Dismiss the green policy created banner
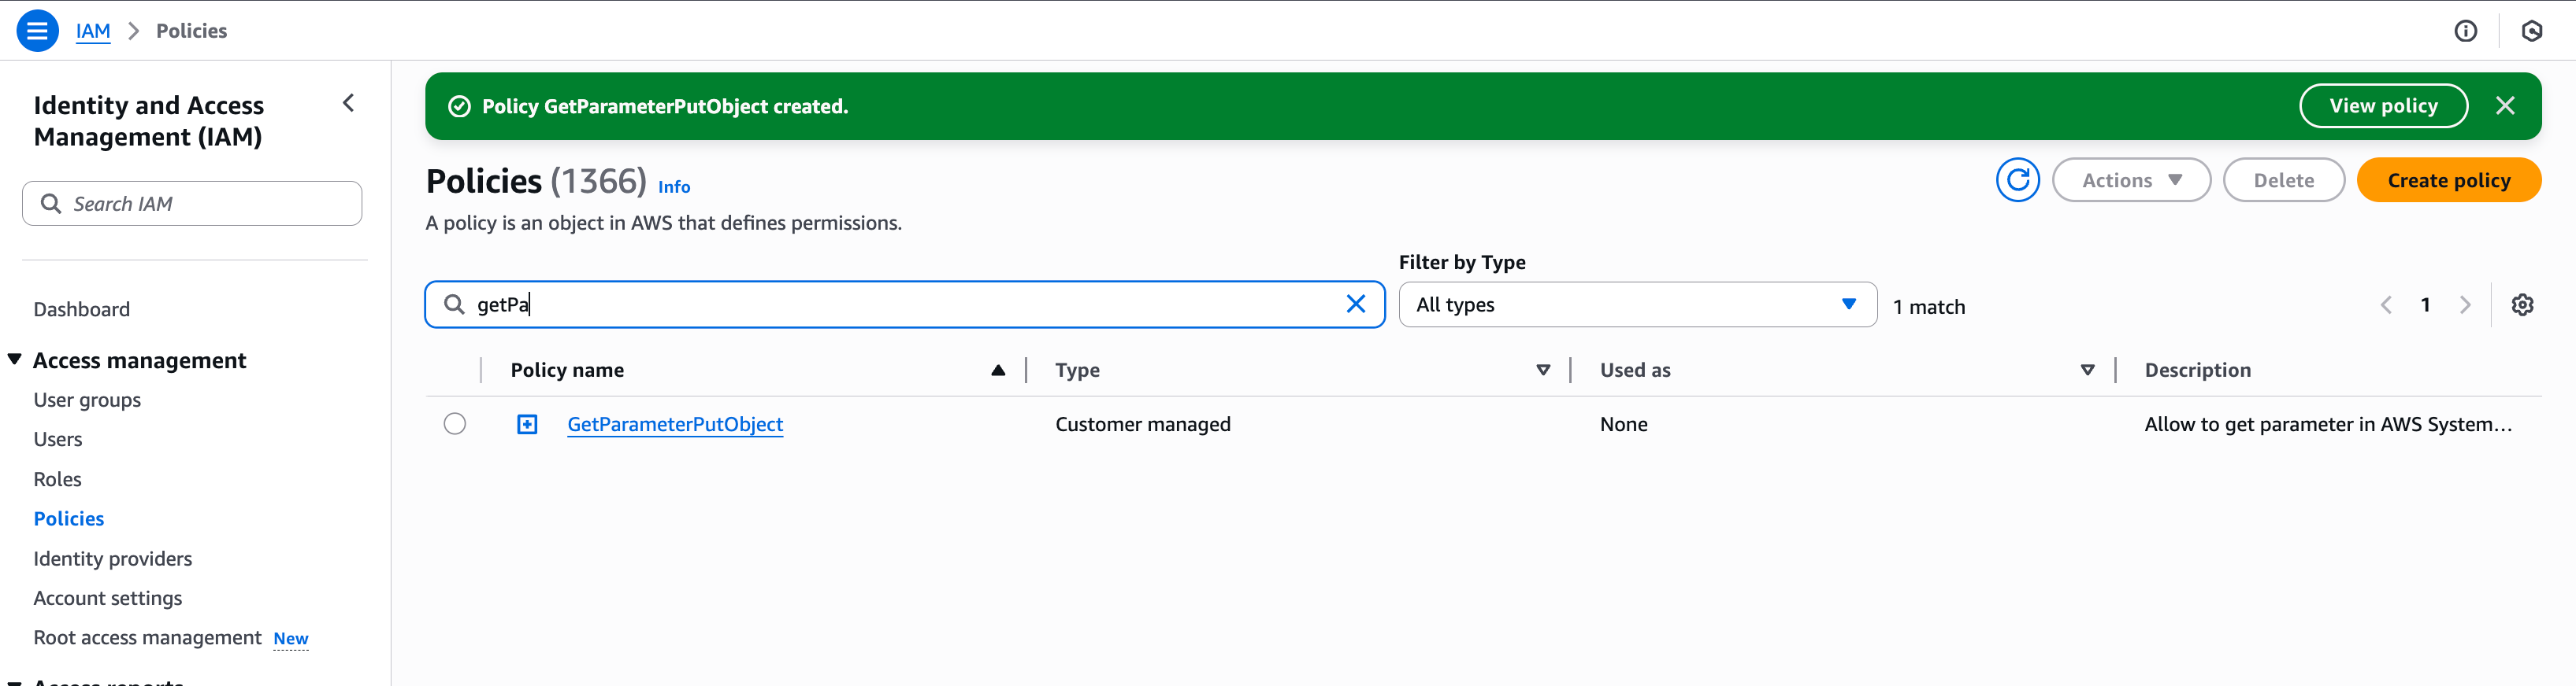The width and height of the screenshot is (2576, 686). pos(2504,106)
